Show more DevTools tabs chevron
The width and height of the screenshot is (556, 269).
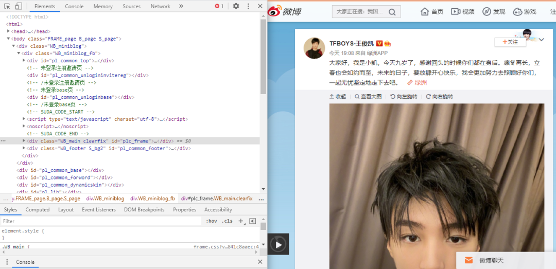point(181,6)
